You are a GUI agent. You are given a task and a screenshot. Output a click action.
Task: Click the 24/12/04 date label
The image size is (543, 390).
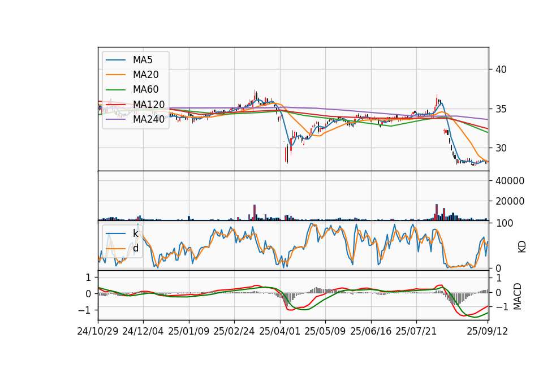point(143,331)
